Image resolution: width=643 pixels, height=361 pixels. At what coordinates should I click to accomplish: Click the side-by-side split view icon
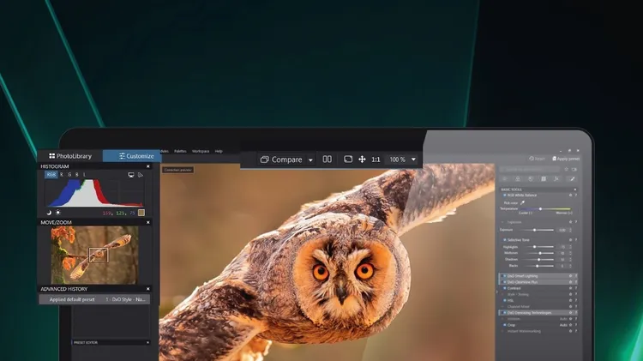click(x=327, y=159)
